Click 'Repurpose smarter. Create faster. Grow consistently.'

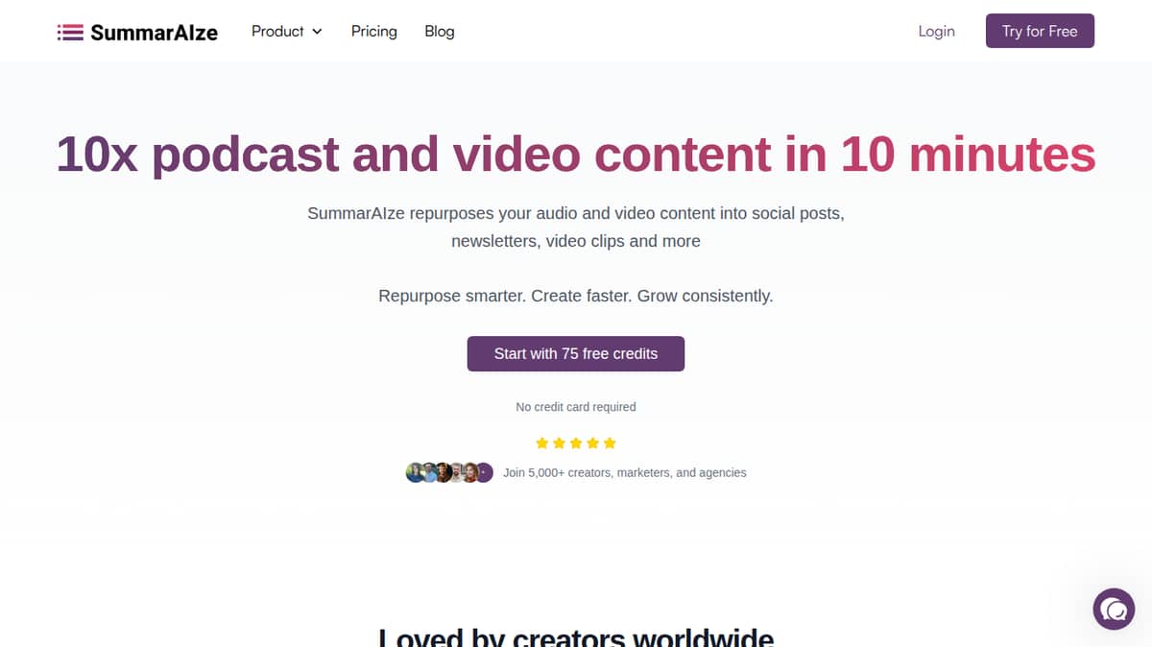(x=576, y=296)
